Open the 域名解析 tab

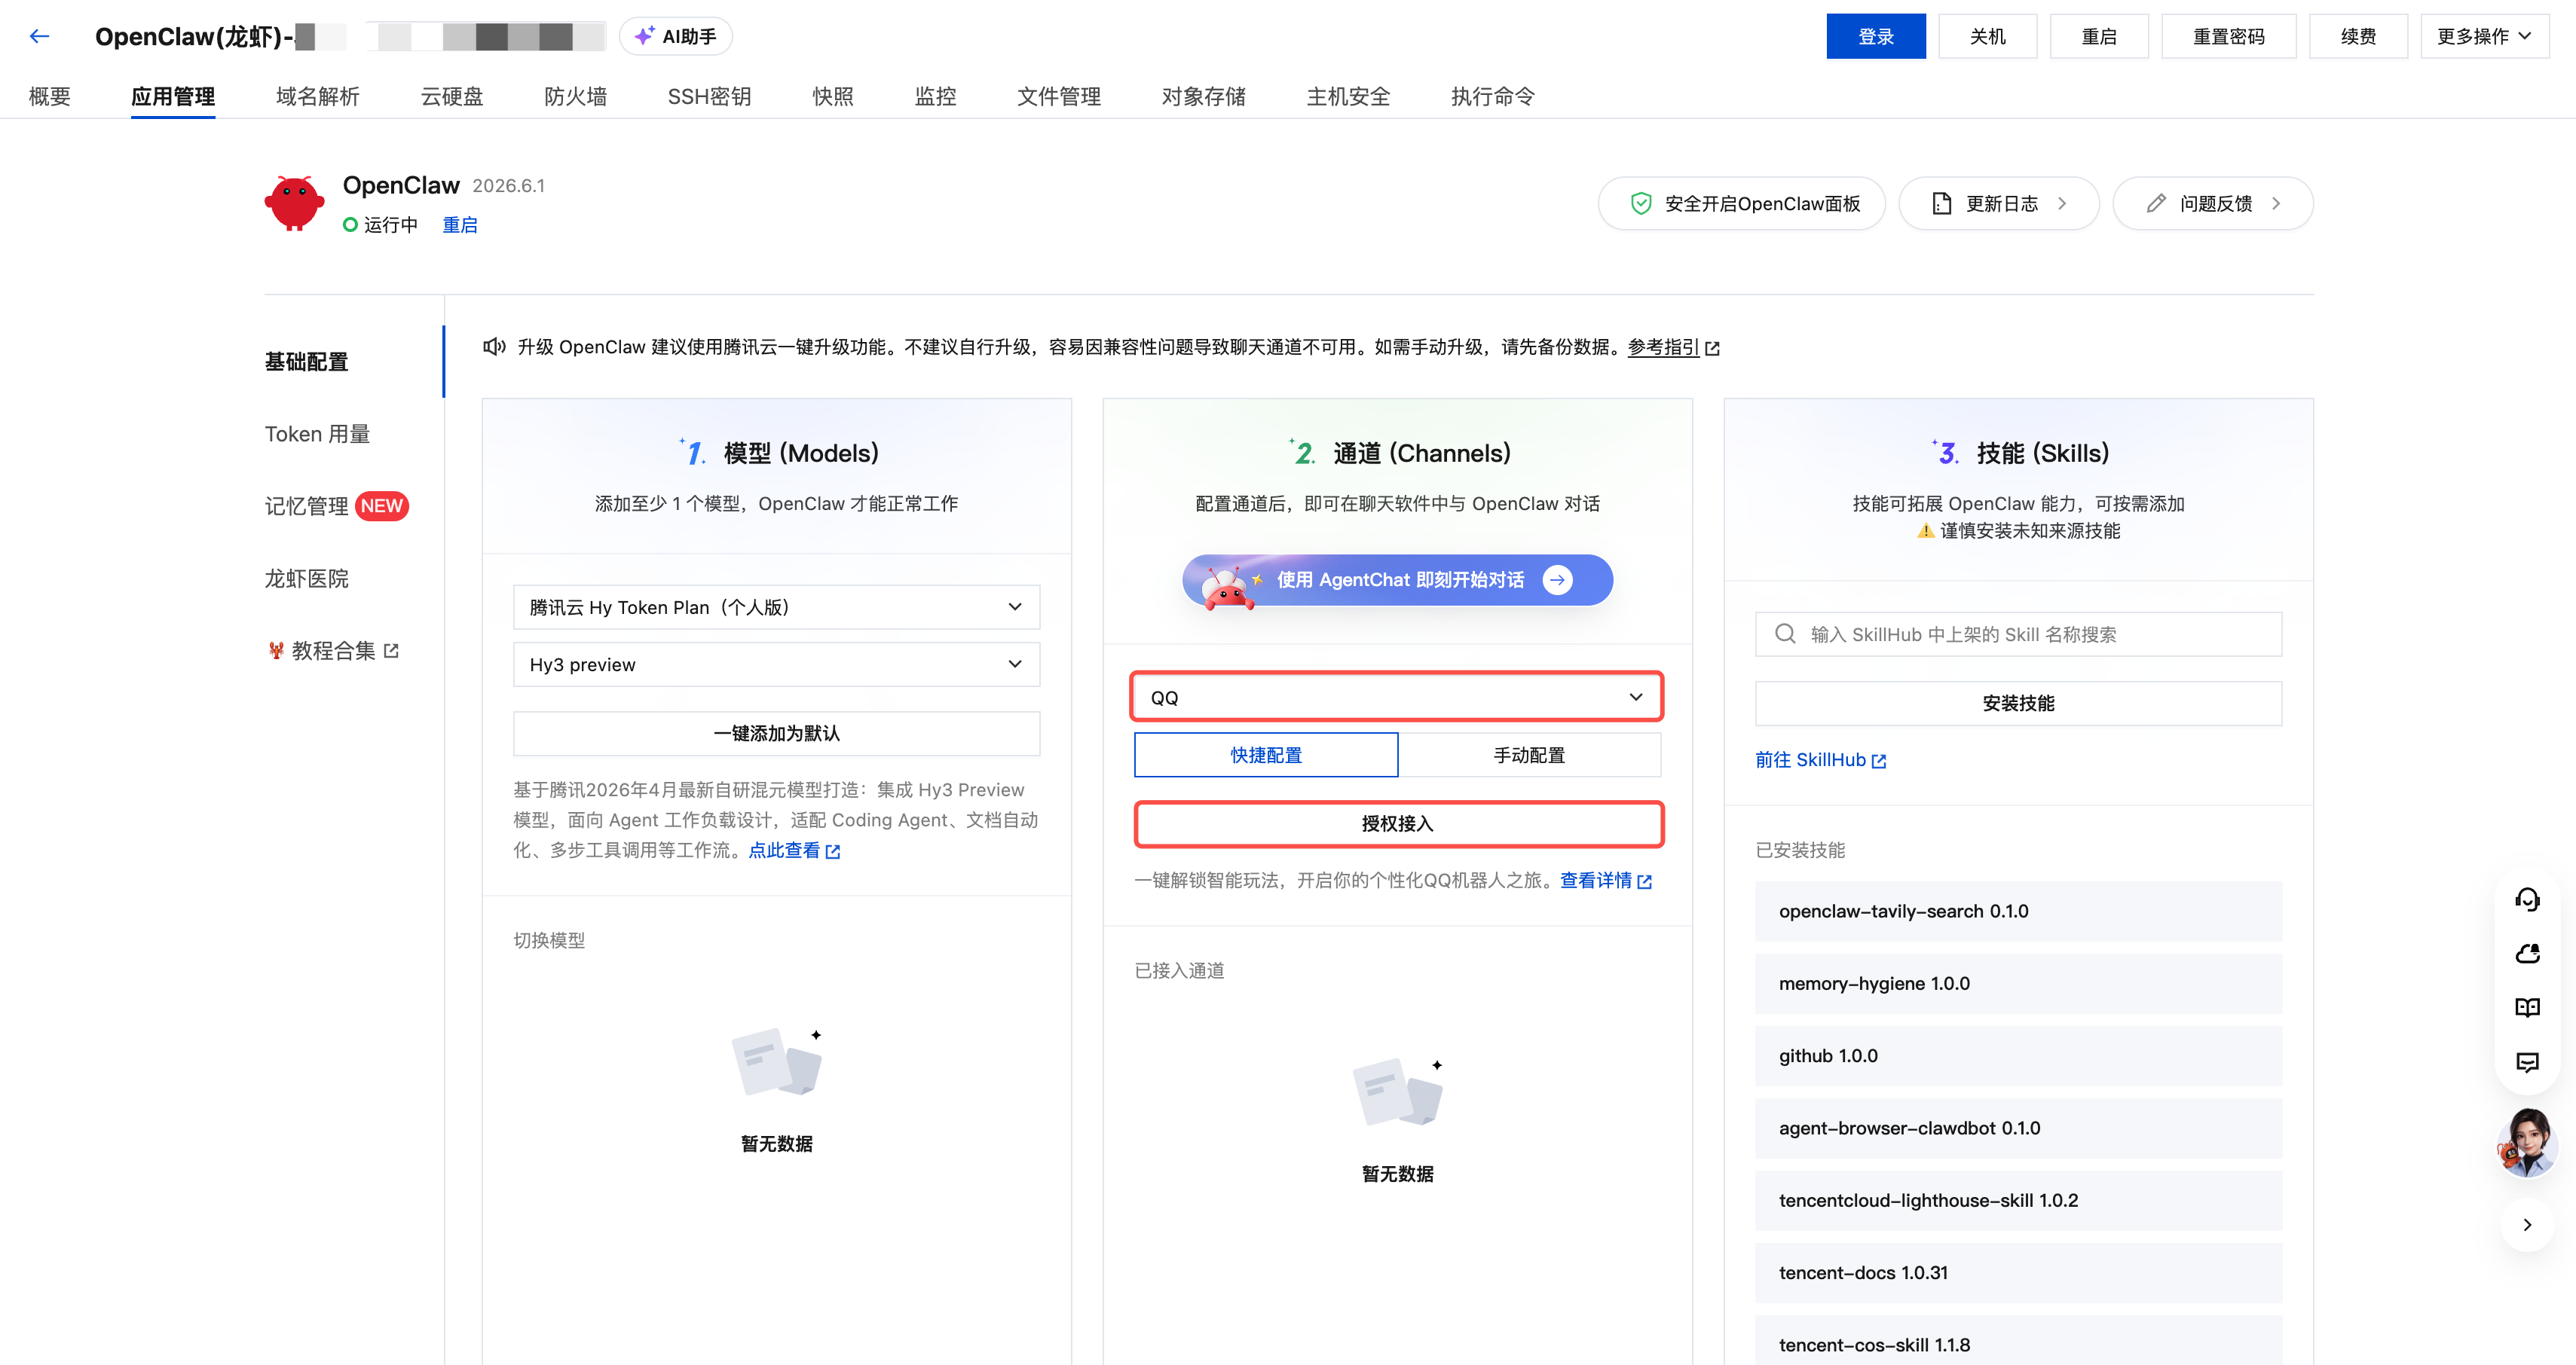tap(317, 96)
